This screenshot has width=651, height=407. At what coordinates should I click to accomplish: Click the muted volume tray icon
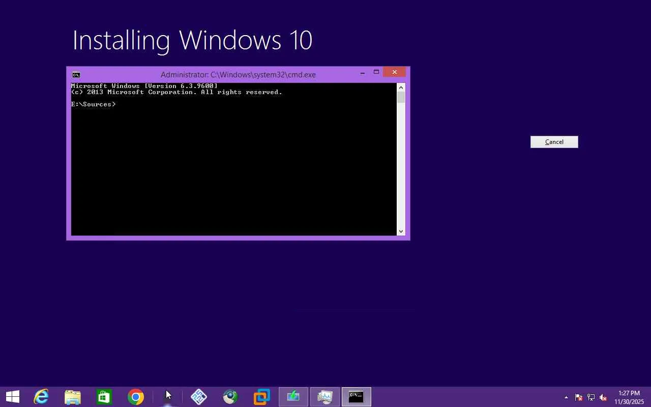click(603, 397)
